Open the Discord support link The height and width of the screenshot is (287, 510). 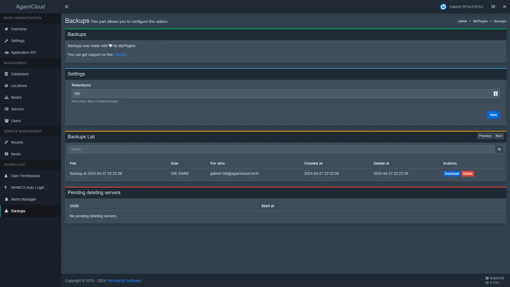coord(120,54)
